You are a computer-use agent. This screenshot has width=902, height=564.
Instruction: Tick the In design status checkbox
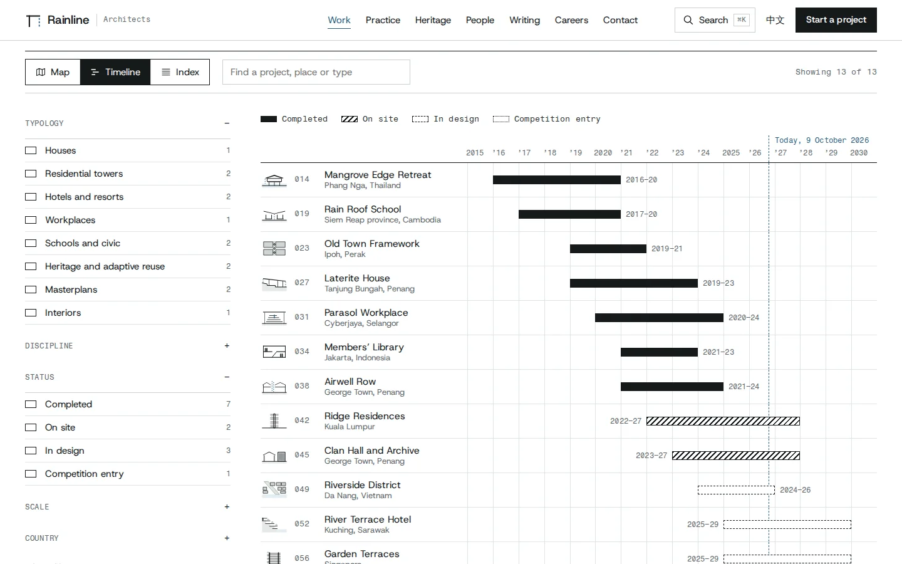point(31,451)
